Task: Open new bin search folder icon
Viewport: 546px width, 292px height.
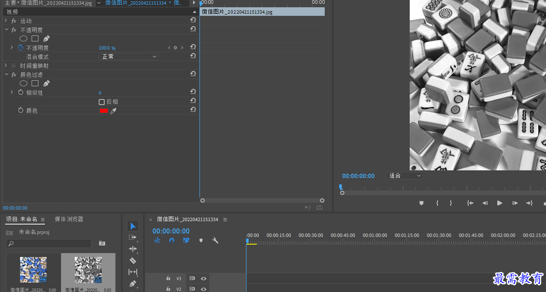Action: [102, 243]
